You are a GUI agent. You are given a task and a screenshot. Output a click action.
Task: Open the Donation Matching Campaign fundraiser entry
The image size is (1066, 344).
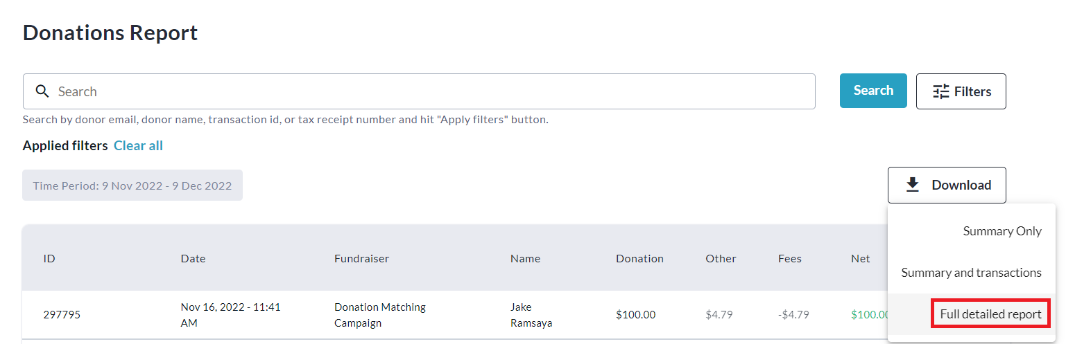(380, 314)
